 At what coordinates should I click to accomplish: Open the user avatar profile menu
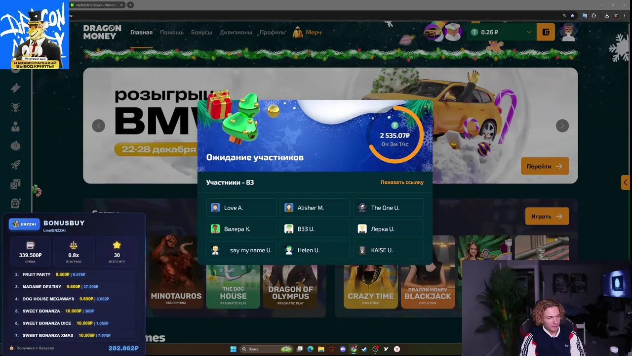568,32
